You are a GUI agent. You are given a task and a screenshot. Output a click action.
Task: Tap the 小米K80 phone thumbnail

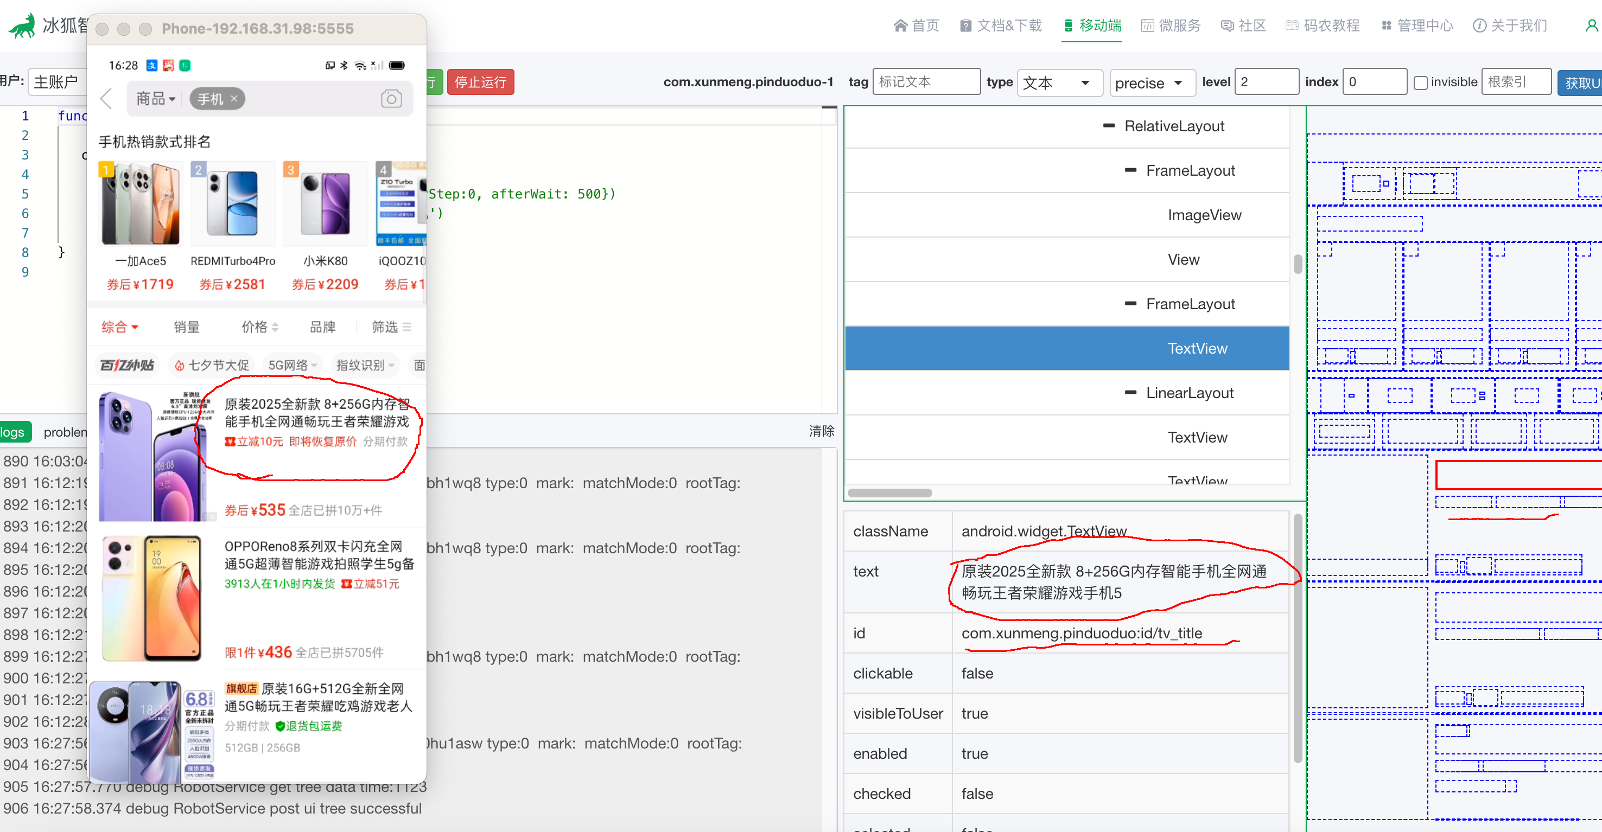[x=325, y=204]
